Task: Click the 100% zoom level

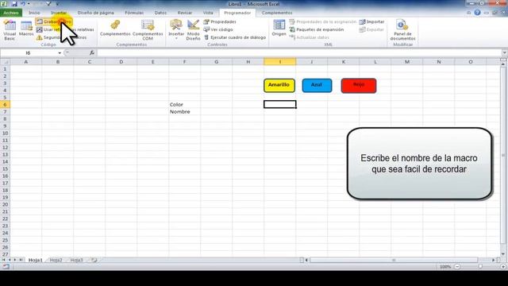Action: coord(445,267)
